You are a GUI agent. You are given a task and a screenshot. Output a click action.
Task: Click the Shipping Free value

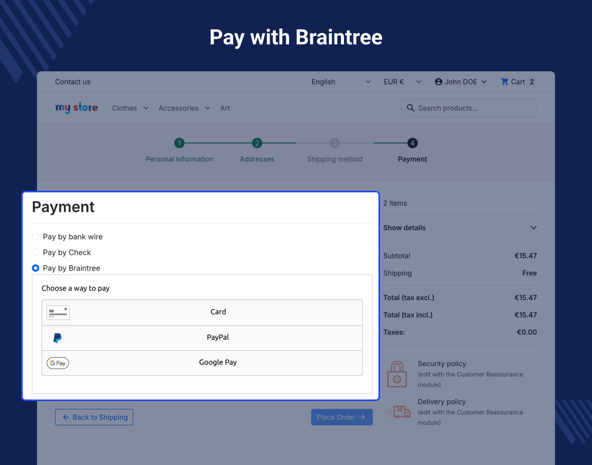(529, 273)
